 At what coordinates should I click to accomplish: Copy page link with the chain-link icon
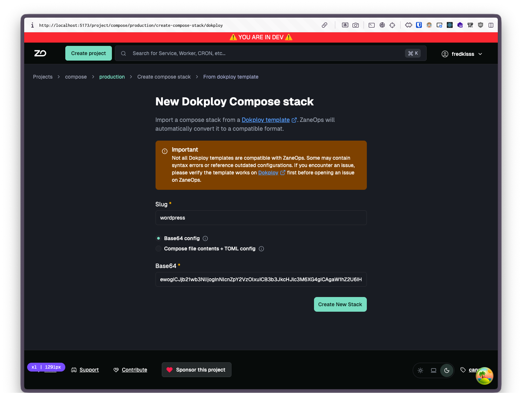[x=325, y=25]
